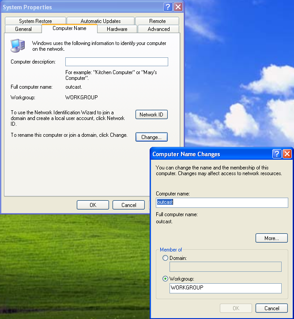Click the help button in Computer Name Changes title bar

[x=277, y=154]
